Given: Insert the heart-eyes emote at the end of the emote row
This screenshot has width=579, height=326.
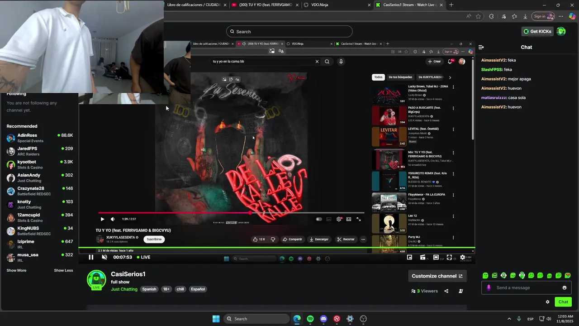Looking at the screenshot, I should tap(568, 275).
